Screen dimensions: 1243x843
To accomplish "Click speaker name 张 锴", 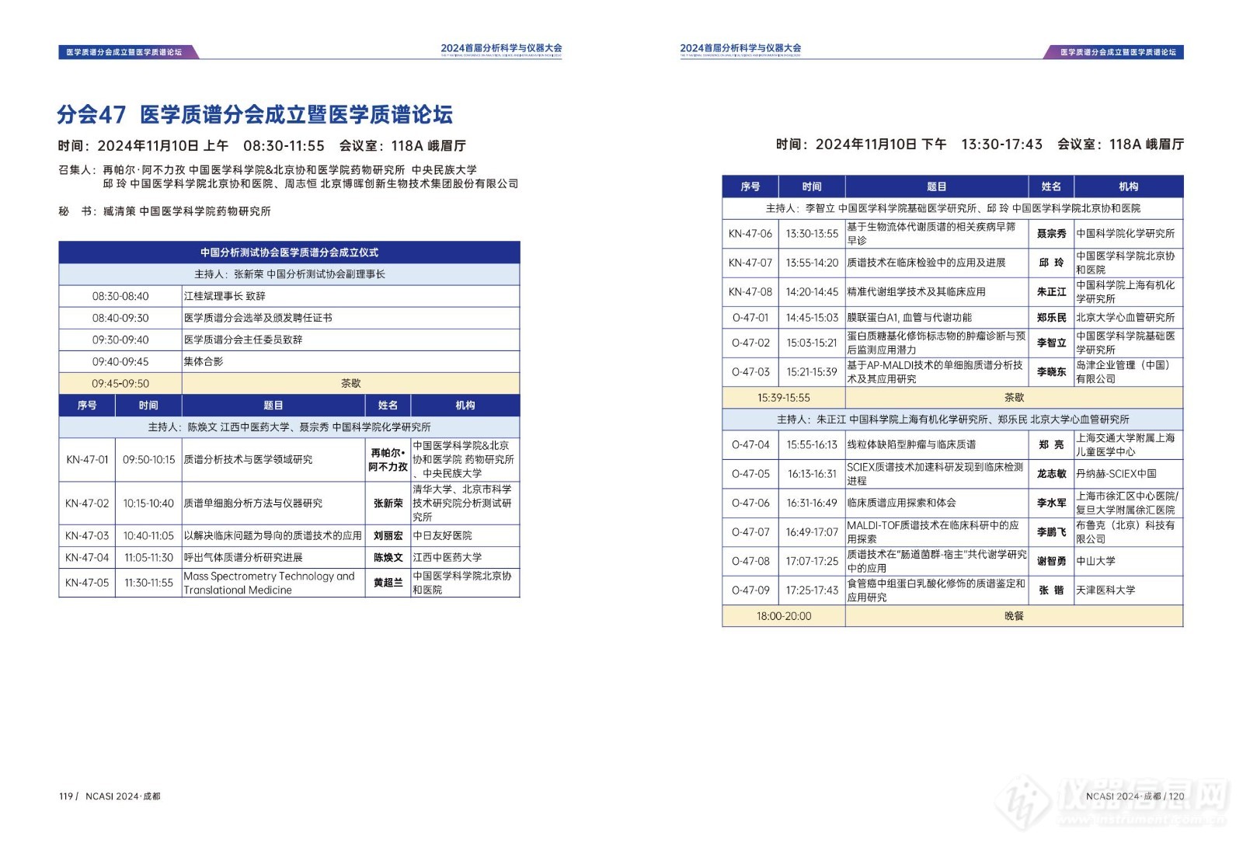I will point(1051,590).
